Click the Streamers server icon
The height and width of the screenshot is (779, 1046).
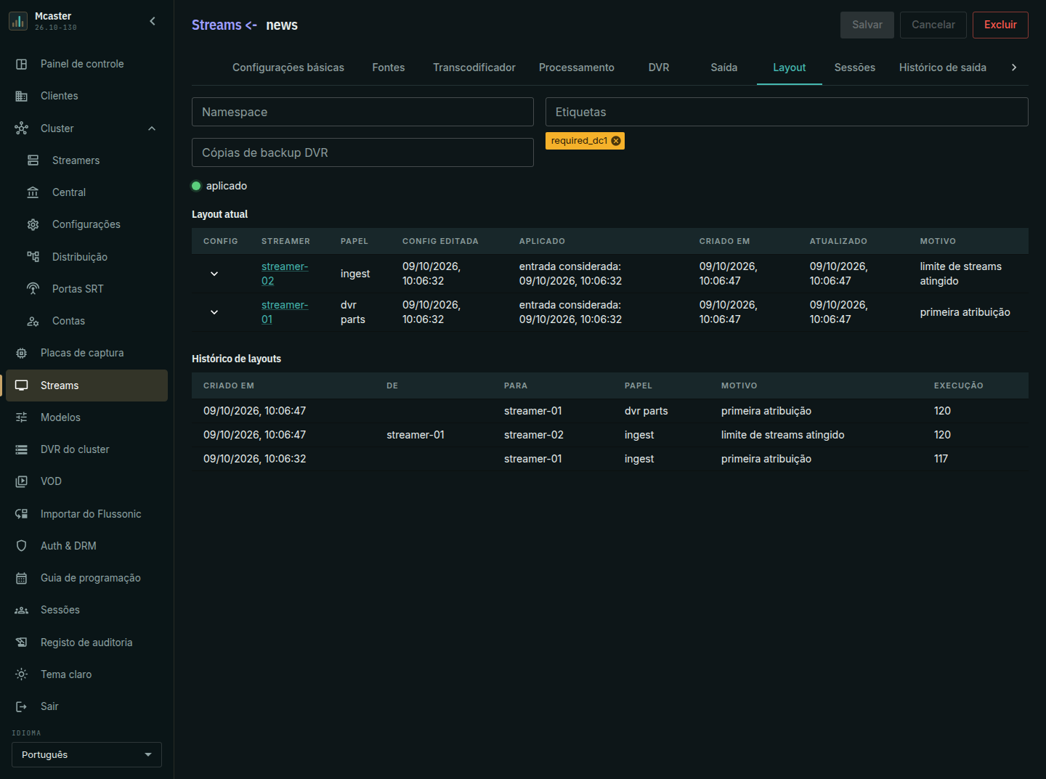(33, 160)
